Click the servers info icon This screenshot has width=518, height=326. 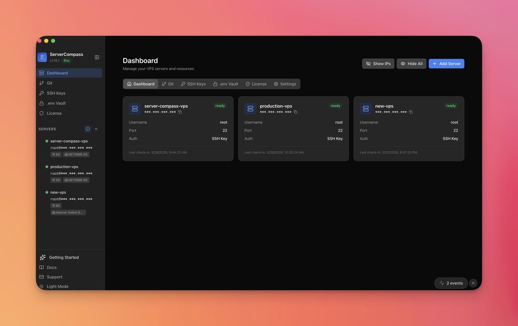click(87, 129)
